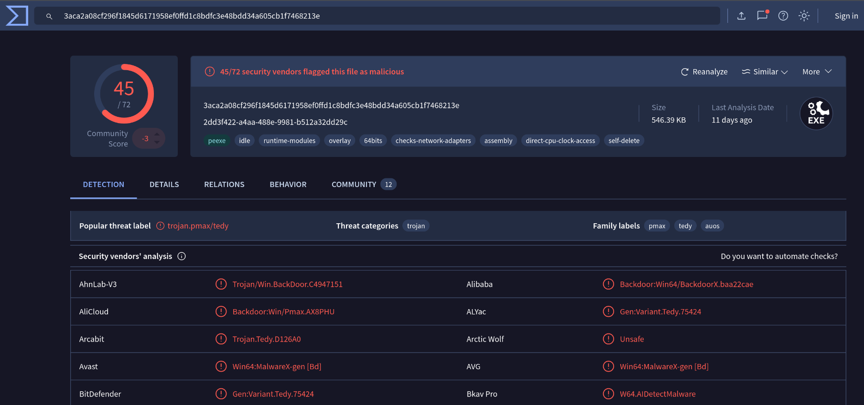Open the notifications chat icon
The image size is (864, 405).
pyautogui.click(x=762, y=16)
